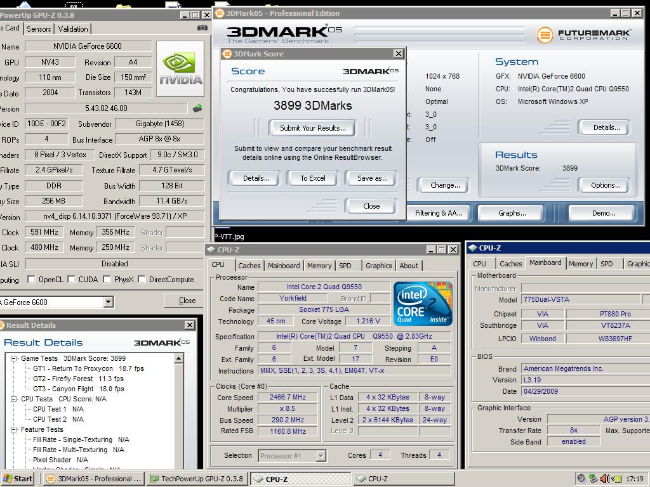Click the Intel Core 2 Quad logo

[x=422, y=304]
